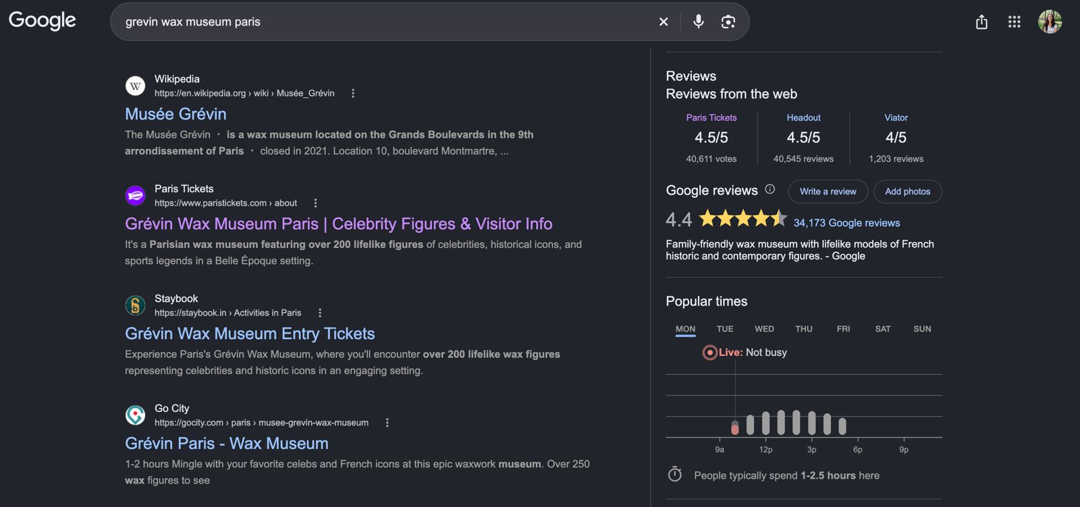The height and width of the screenshot is (507, 1080).
Task: Select the WED popular times tab
Action: (764, 329)
